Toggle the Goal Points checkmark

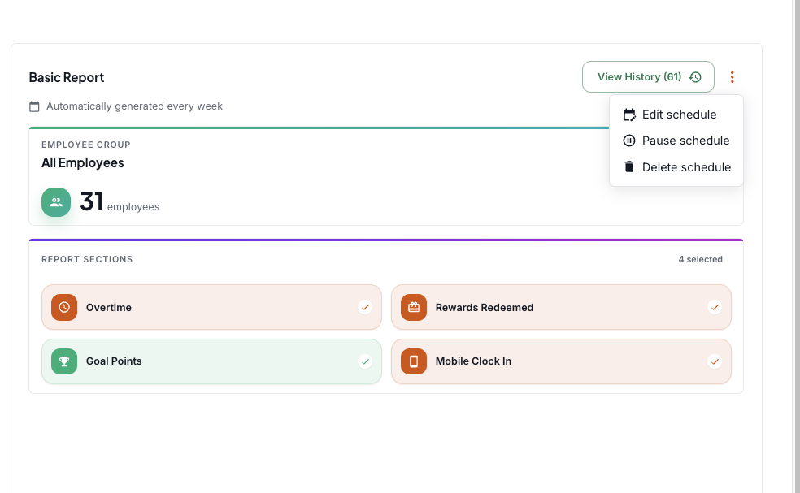click(365, 362)
